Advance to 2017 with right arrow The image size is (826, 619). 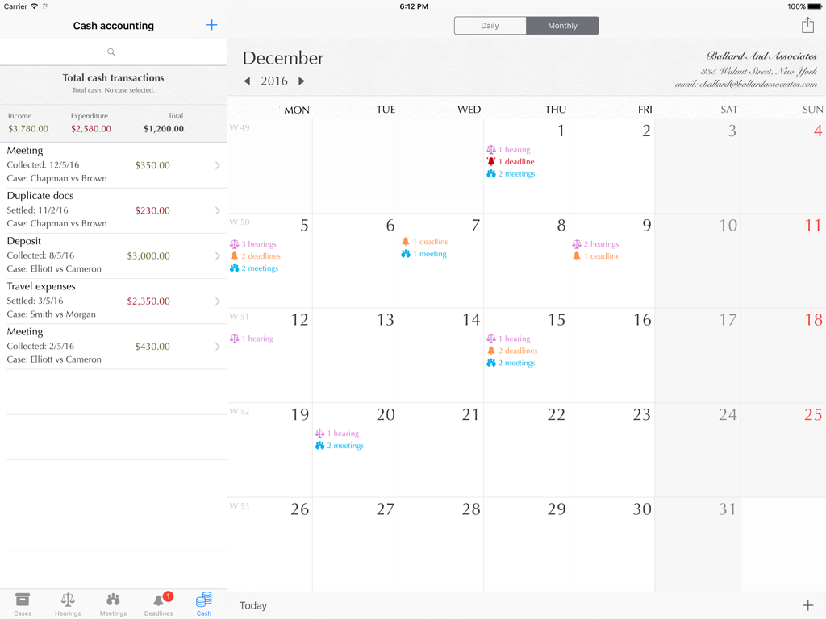pyautogui.click(x=300, y=81)
